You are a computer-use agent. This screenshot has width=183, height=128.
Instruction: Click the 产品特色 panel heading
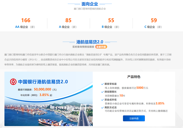(134, 77)
